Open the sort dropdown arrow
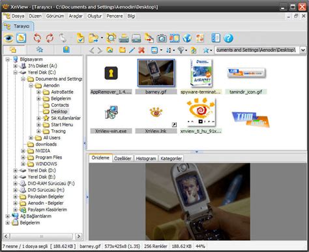This screenshot has height=252, width=309. [174, 50]
